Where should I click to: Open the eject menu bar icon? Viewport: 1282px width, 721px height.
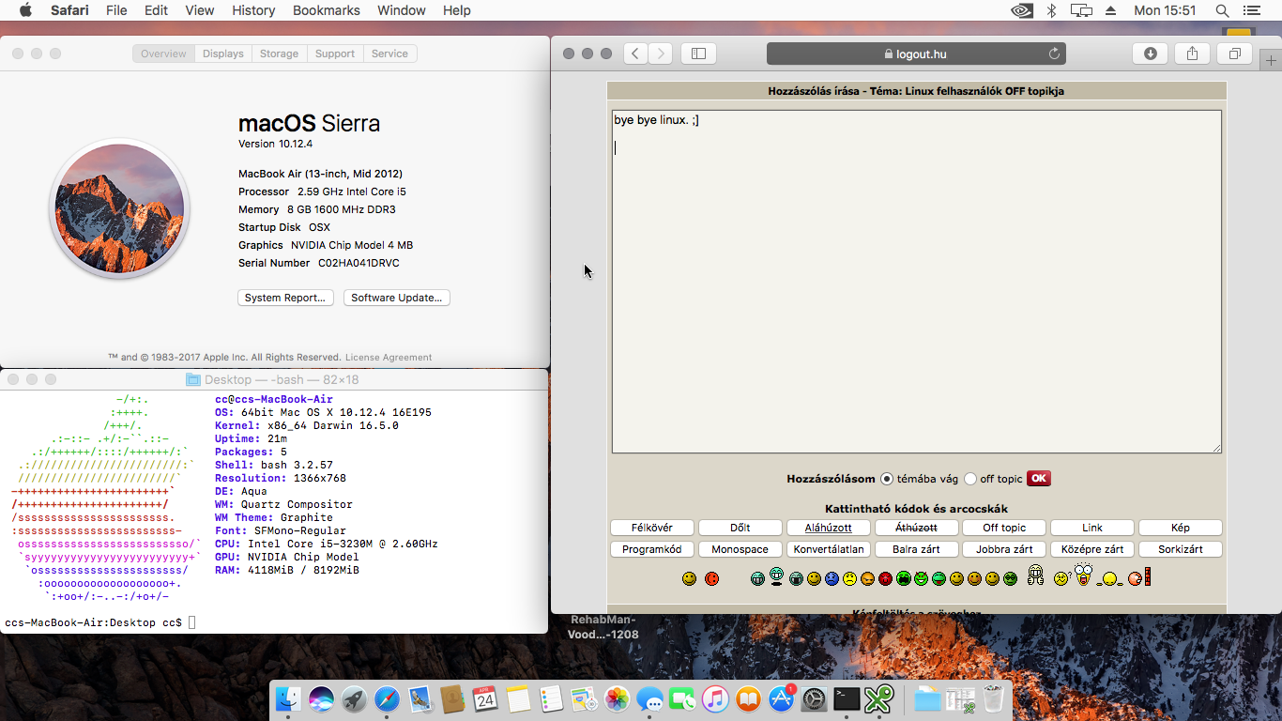coord(1111,10)
